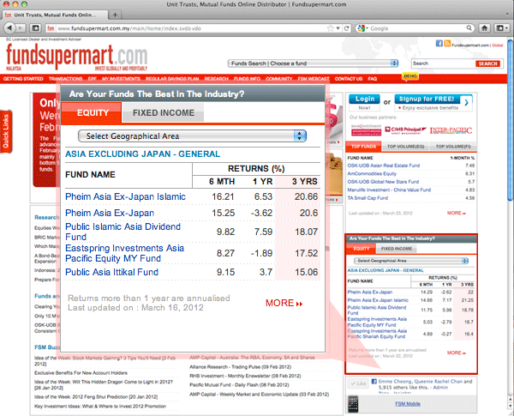Open a new tab with plus button

pos(115,15)
